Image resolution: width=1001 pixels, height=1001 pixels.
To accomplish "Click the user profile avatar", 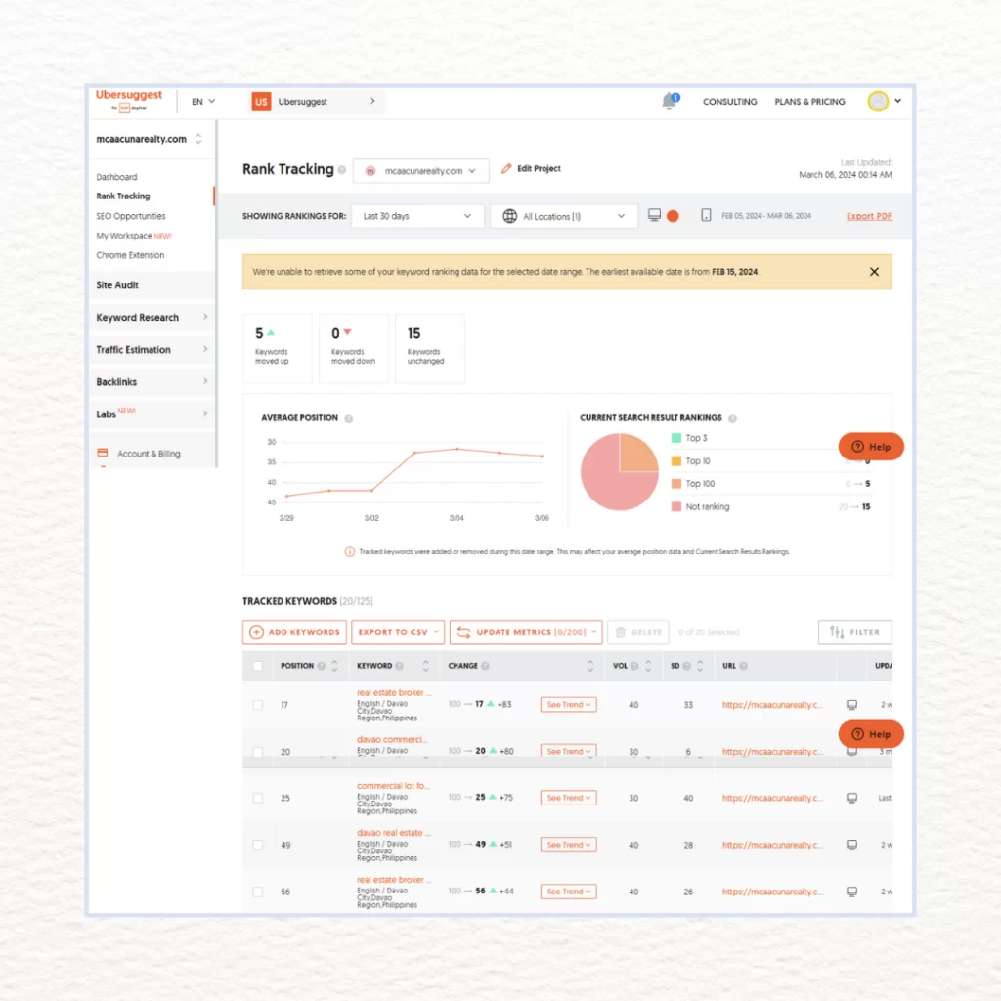I will (x=878, y=101).
